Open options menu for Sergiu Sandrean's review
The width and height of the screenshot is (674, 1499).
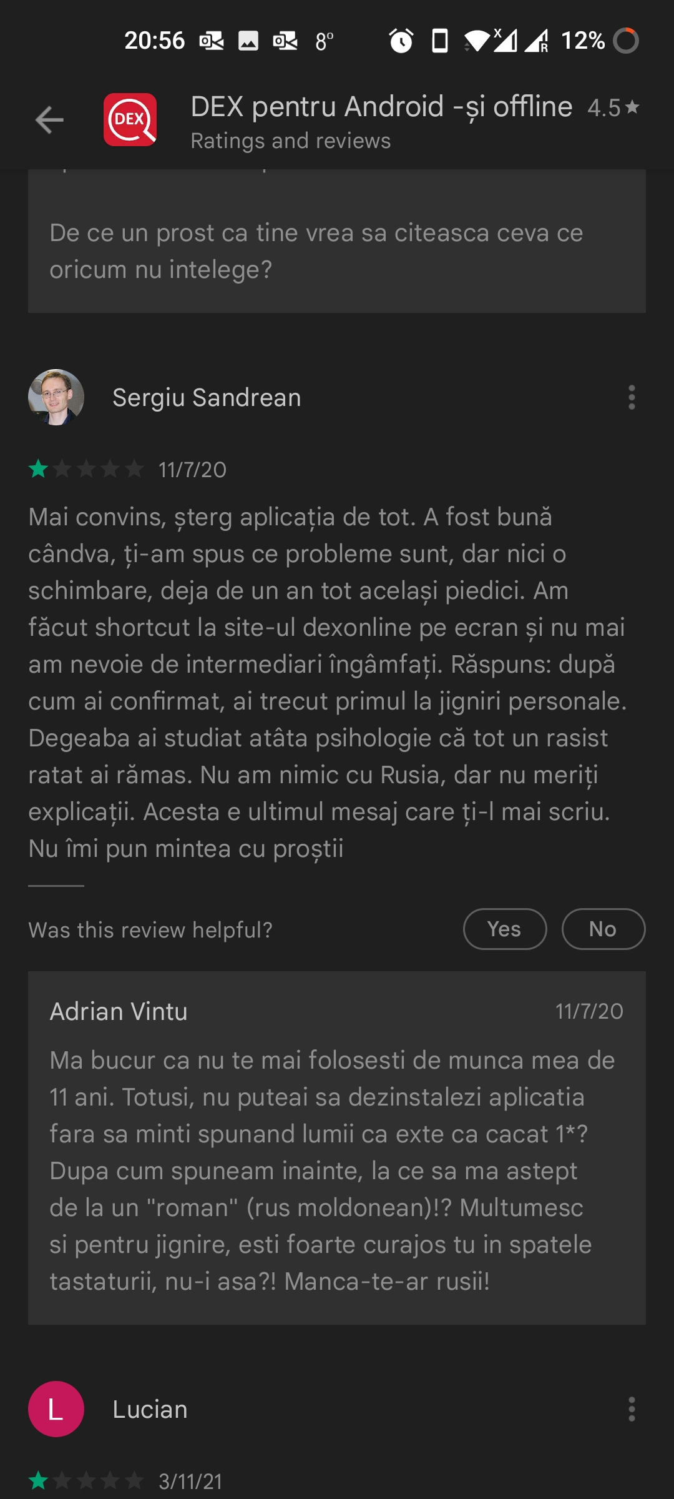632,397
